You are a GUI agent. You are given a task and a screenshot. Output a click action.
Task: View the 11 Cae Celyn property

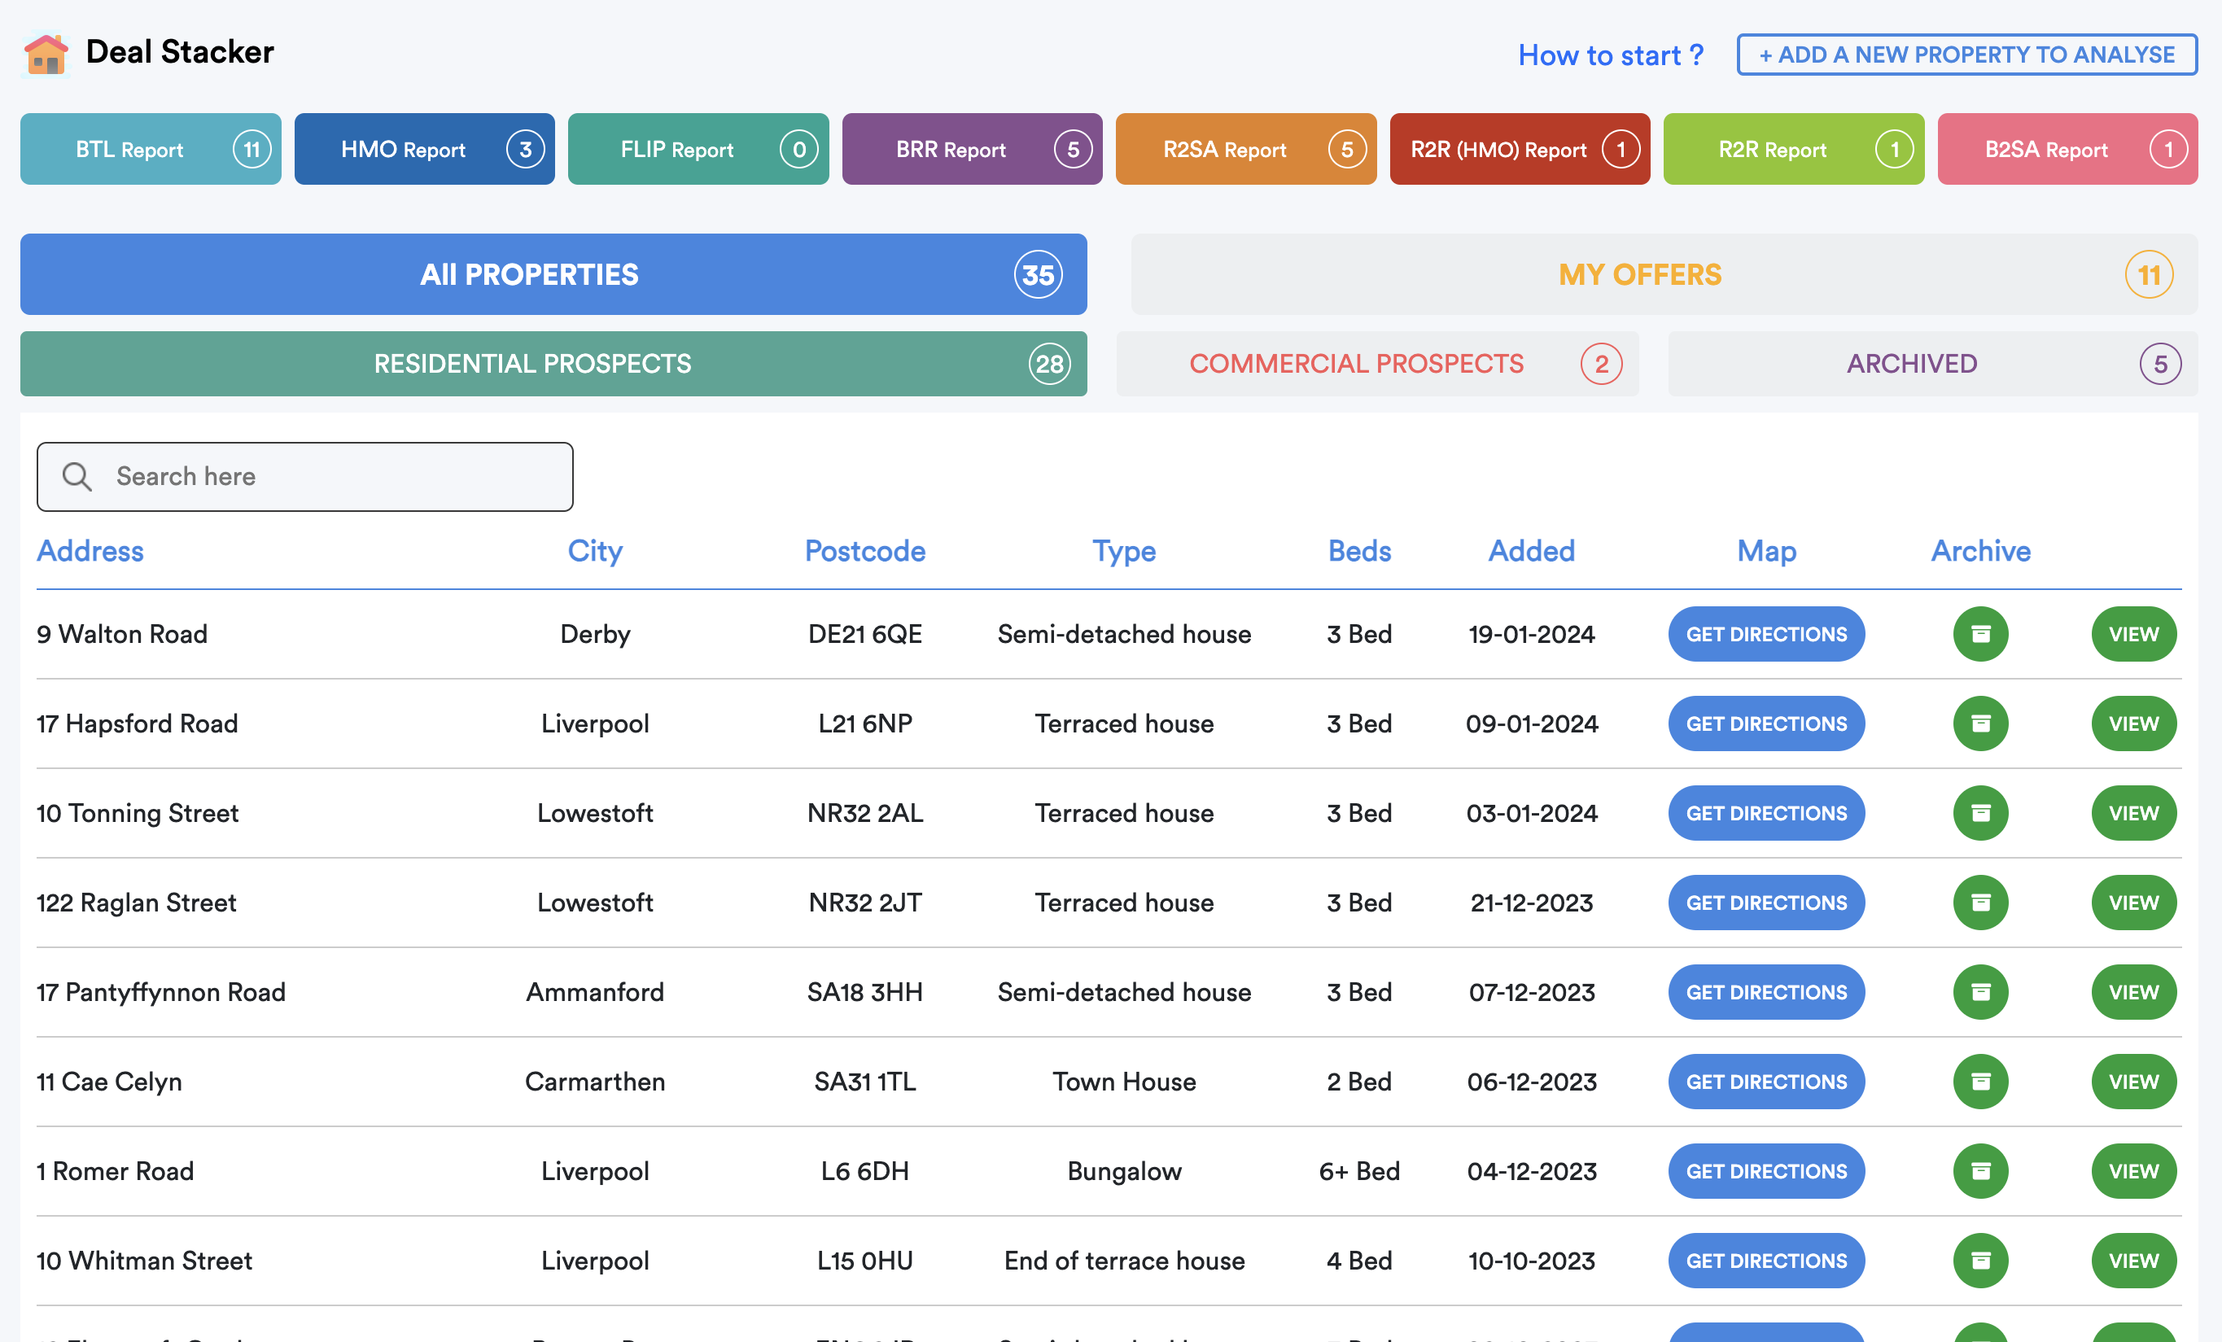[2132, 1082]
